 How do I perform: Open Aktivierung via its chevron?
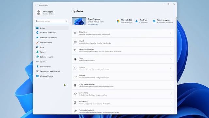pos(171,103)
